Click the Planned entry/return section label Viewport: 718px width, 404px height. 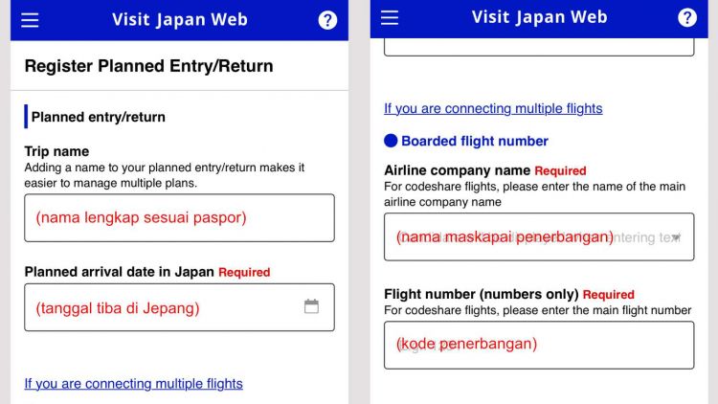coord(98,117)
